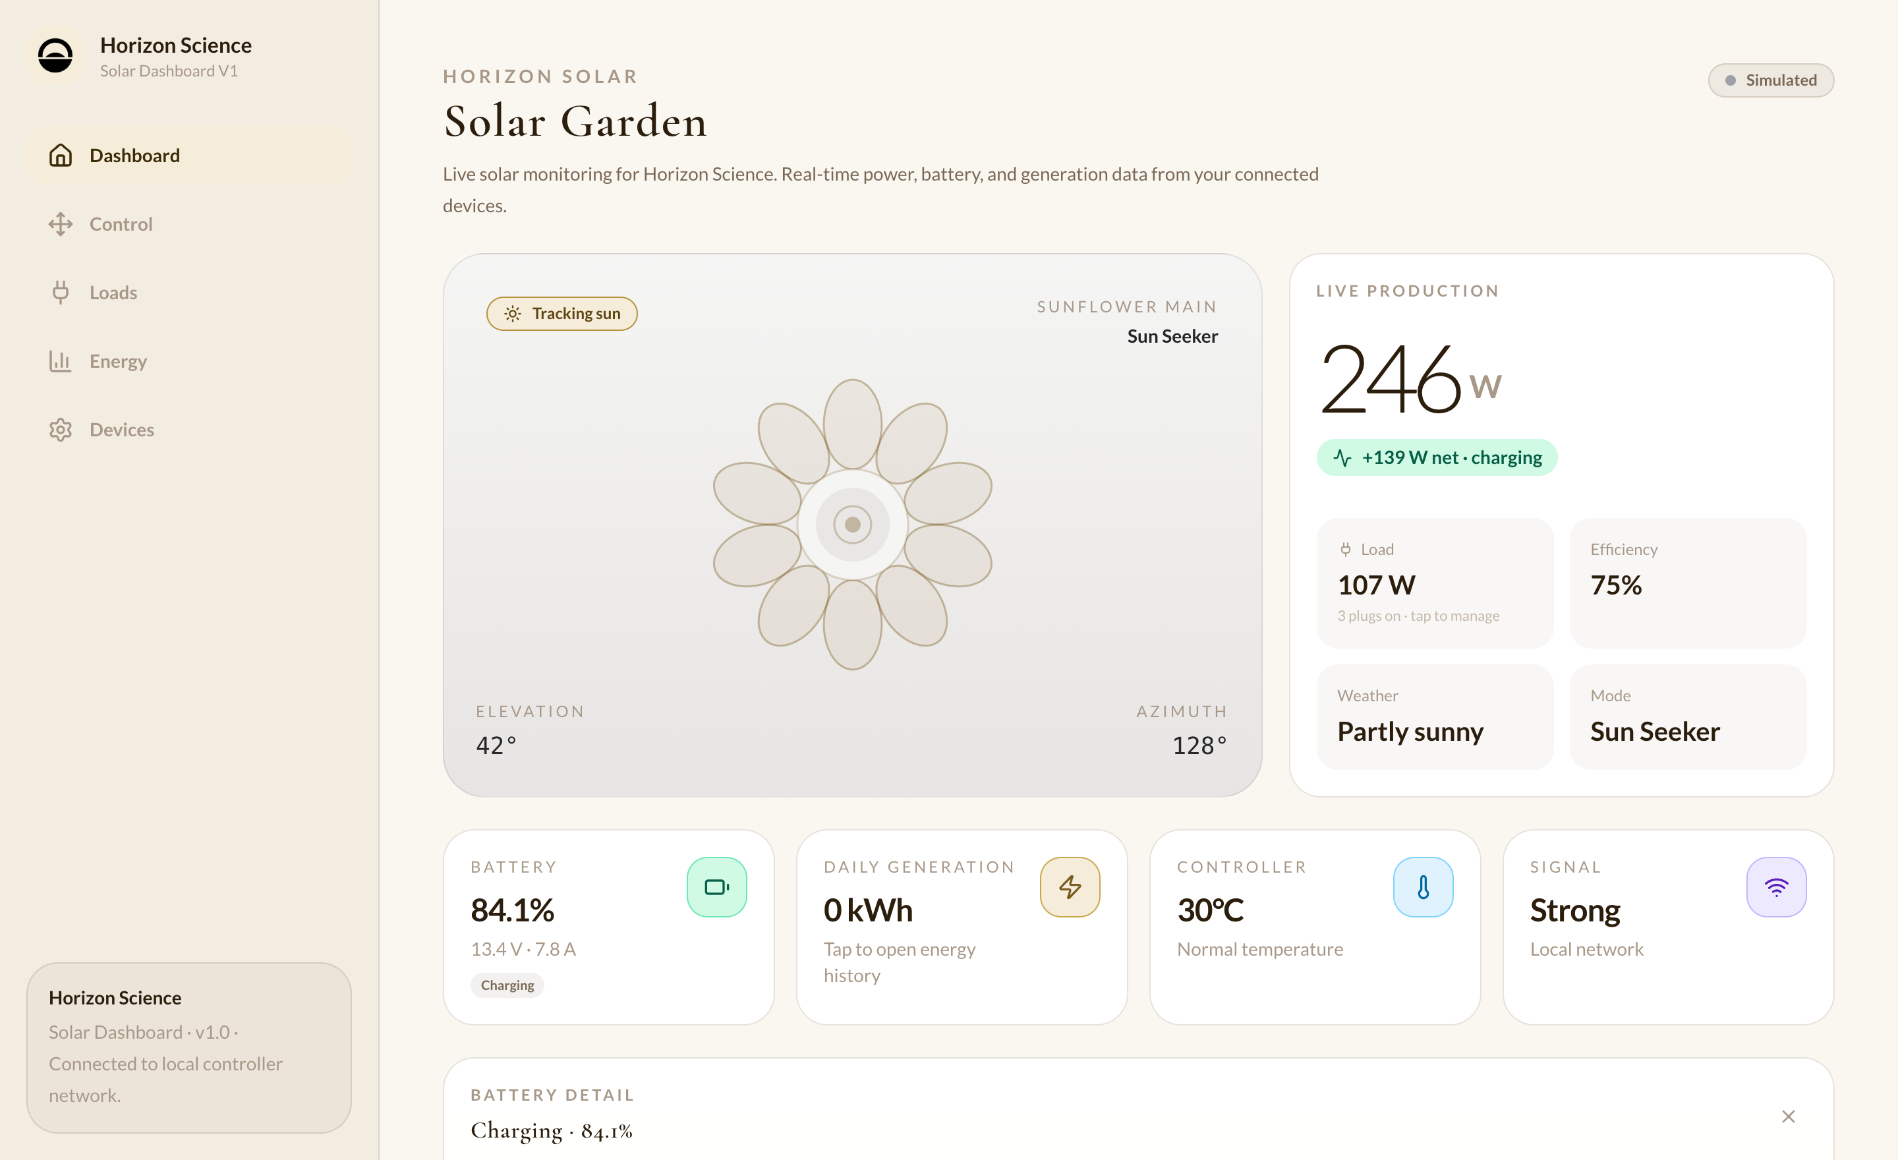Click the Charging status chip
Screen dimensions: 1898x1160
click(x=507, y=985)
